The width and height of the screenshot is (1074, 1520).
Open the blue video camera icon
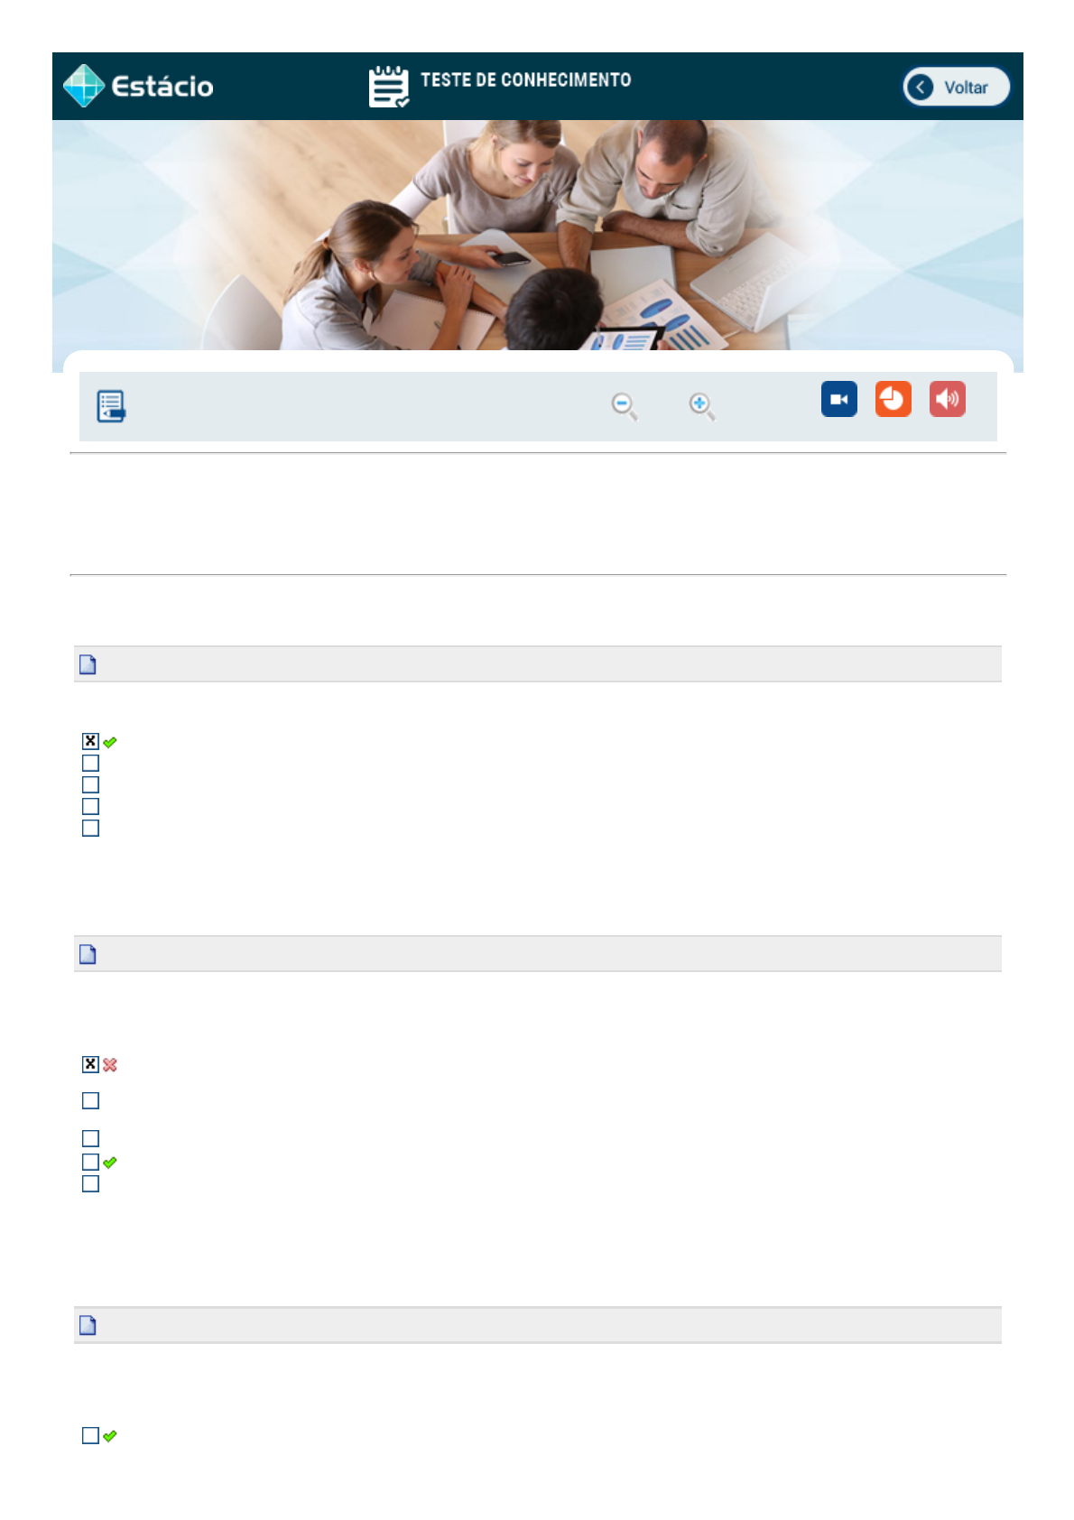838,399
